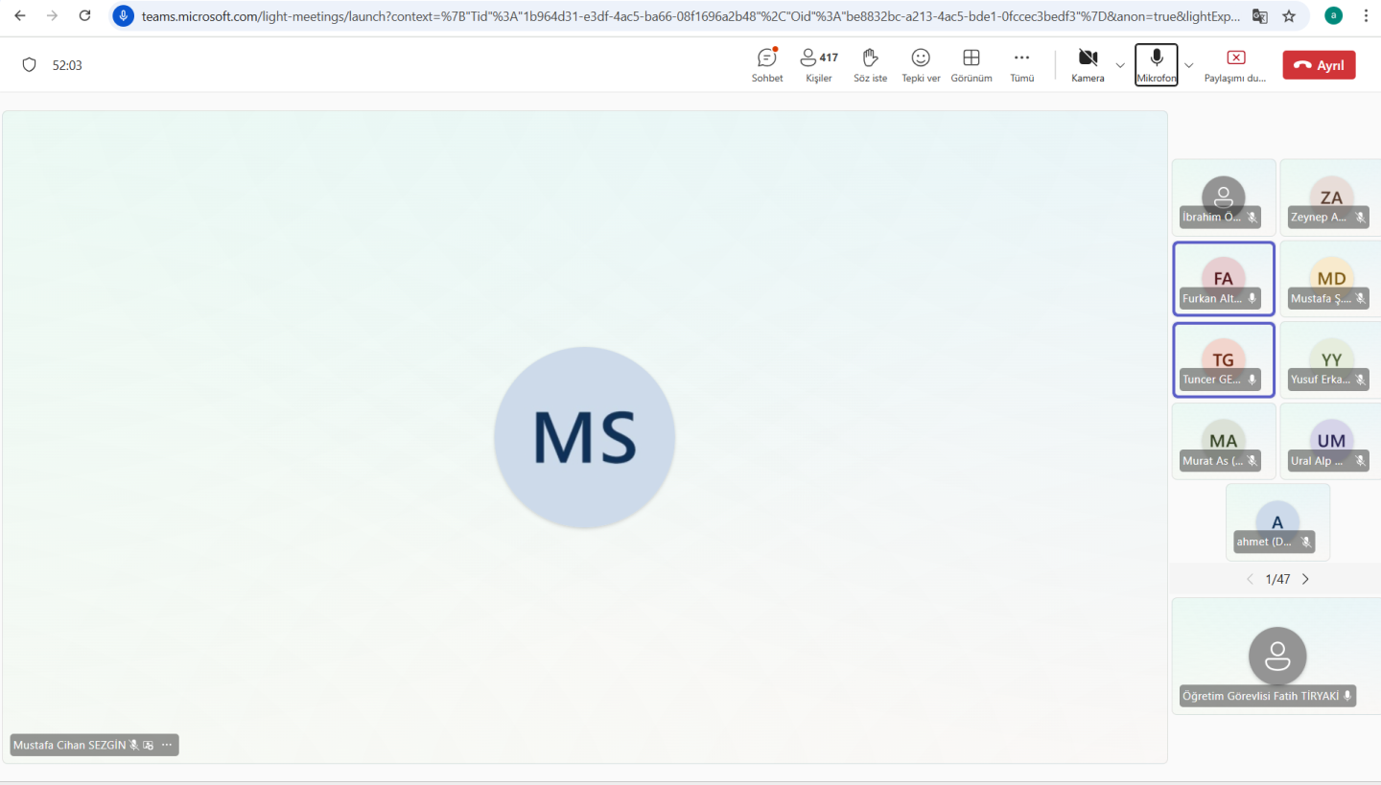Open Tepki ver reactions
Viewport: 1381px width, 785px height.
click(x=920, y=64)
